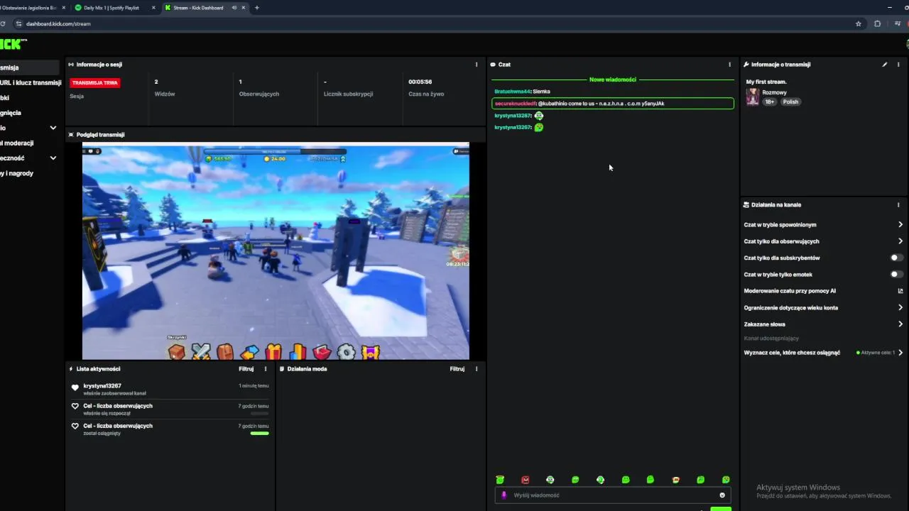Click the purple identity badge in chat input
Image resolution: width=909 pixels, height=511 pixels.
point(504,495)
